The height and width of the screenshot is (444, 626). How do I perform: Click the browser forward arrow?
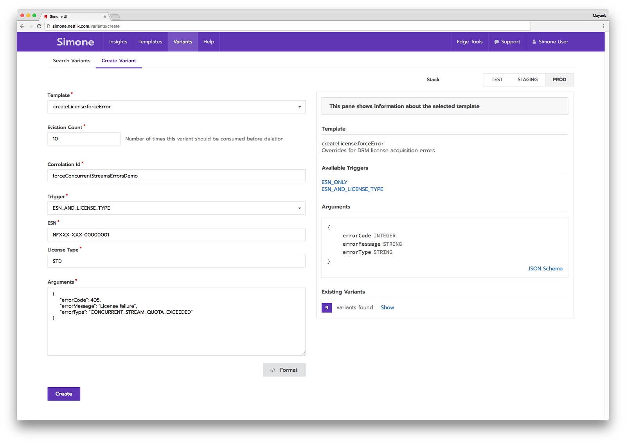point(31,26)
